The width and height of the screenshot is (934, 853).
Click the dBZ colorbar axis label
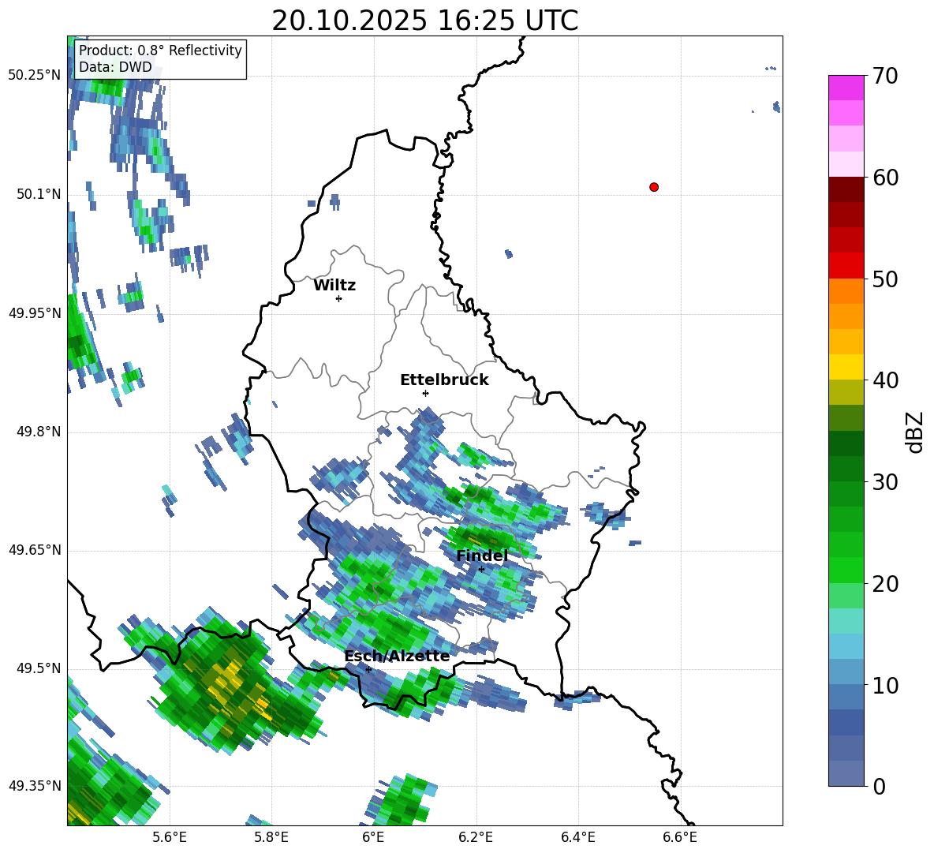click(x=915, y=432)
